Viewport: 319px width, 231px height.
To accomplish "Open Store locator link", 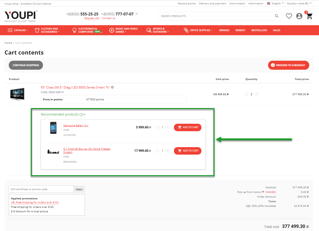I will [237, 4].
